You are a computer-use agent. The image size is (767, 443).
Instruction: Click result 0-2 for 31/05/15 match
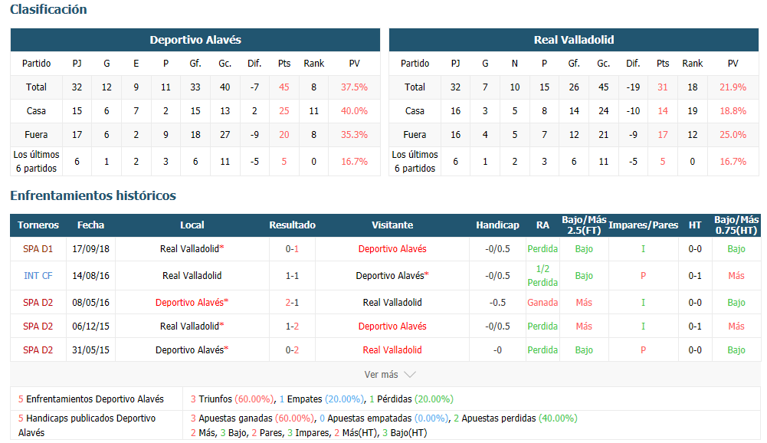click(292, 350)
